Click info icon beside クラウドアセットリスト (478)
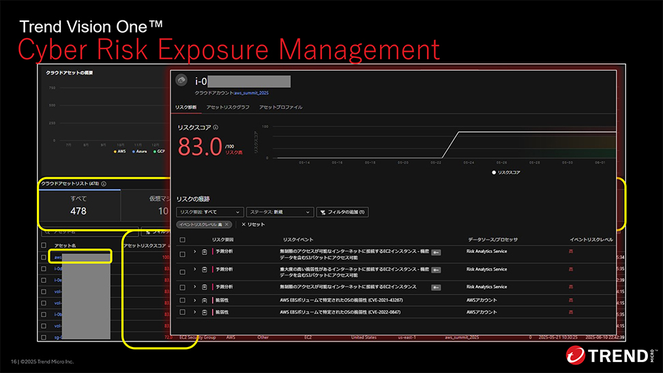 point(104,183)
